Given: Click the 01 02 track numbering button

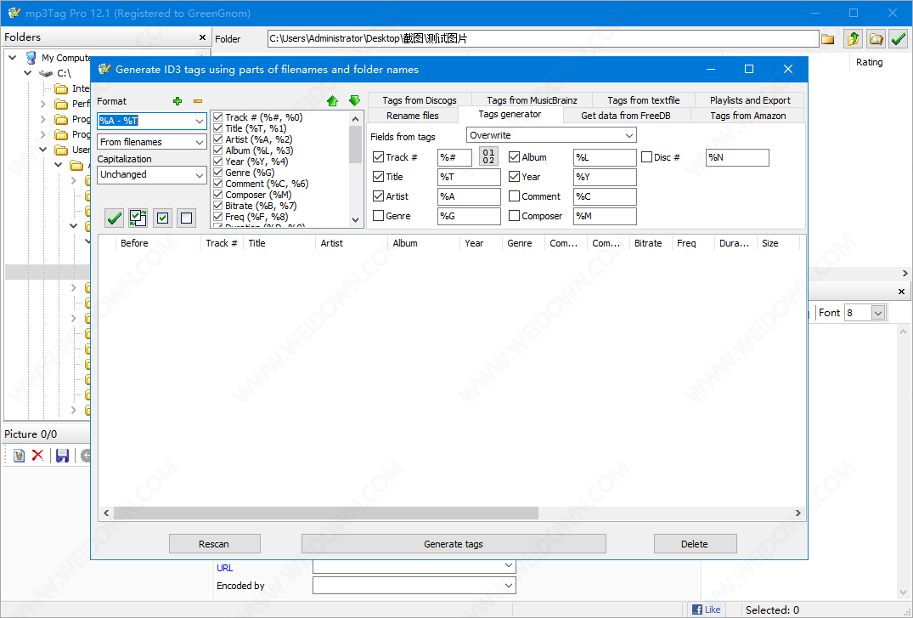Looking at the screenshot, I should [488, 156].
